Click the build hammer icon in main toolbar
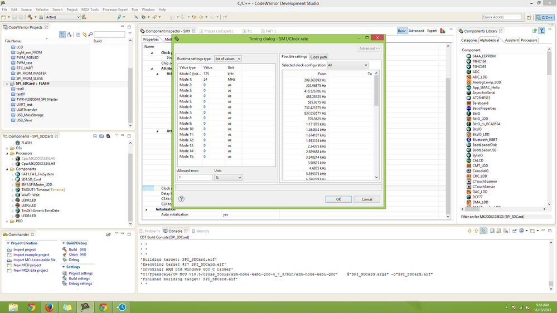This screenshot has height=313, width=557. (30, 17)
